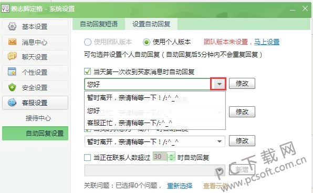
Task: Click 修改 beside the 您好 reply
Action: (x=242, y=83)
